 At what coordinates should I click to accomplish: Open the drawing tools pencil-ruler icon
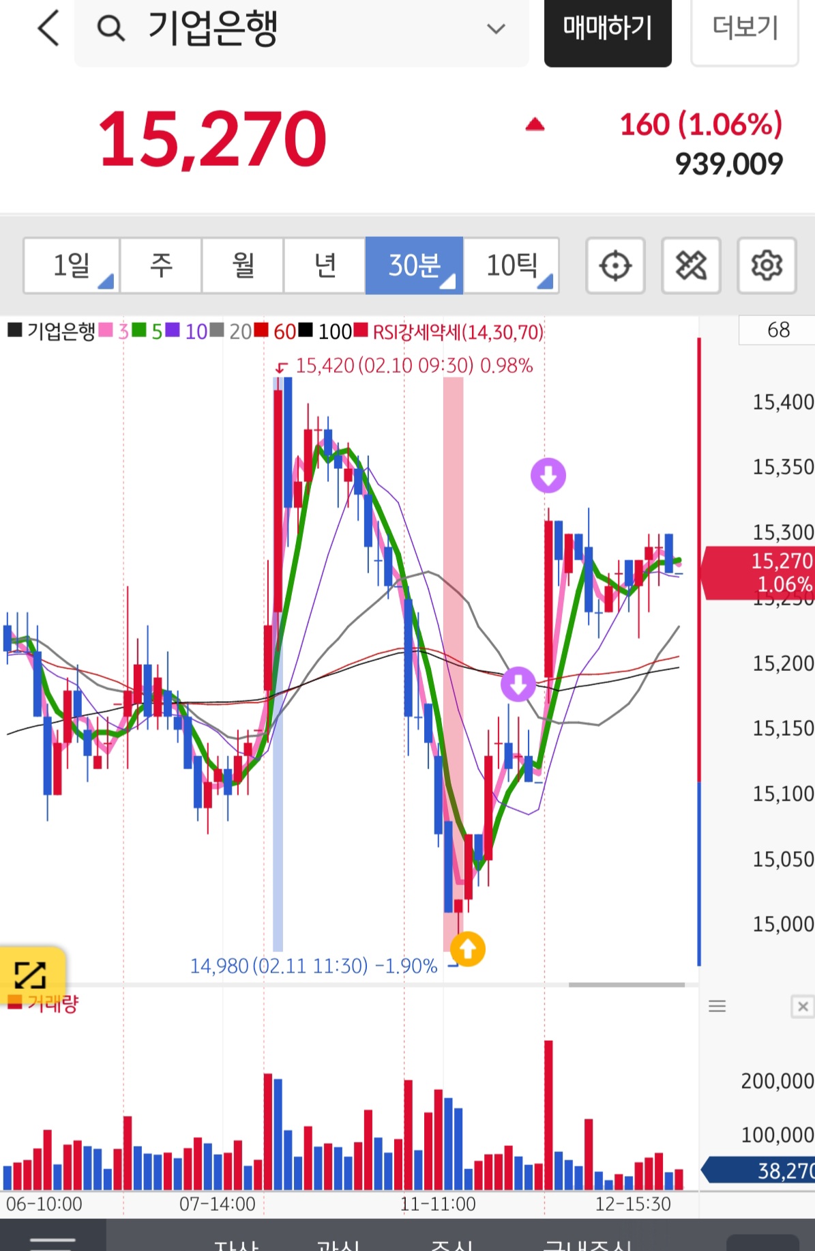coord(691,265)
